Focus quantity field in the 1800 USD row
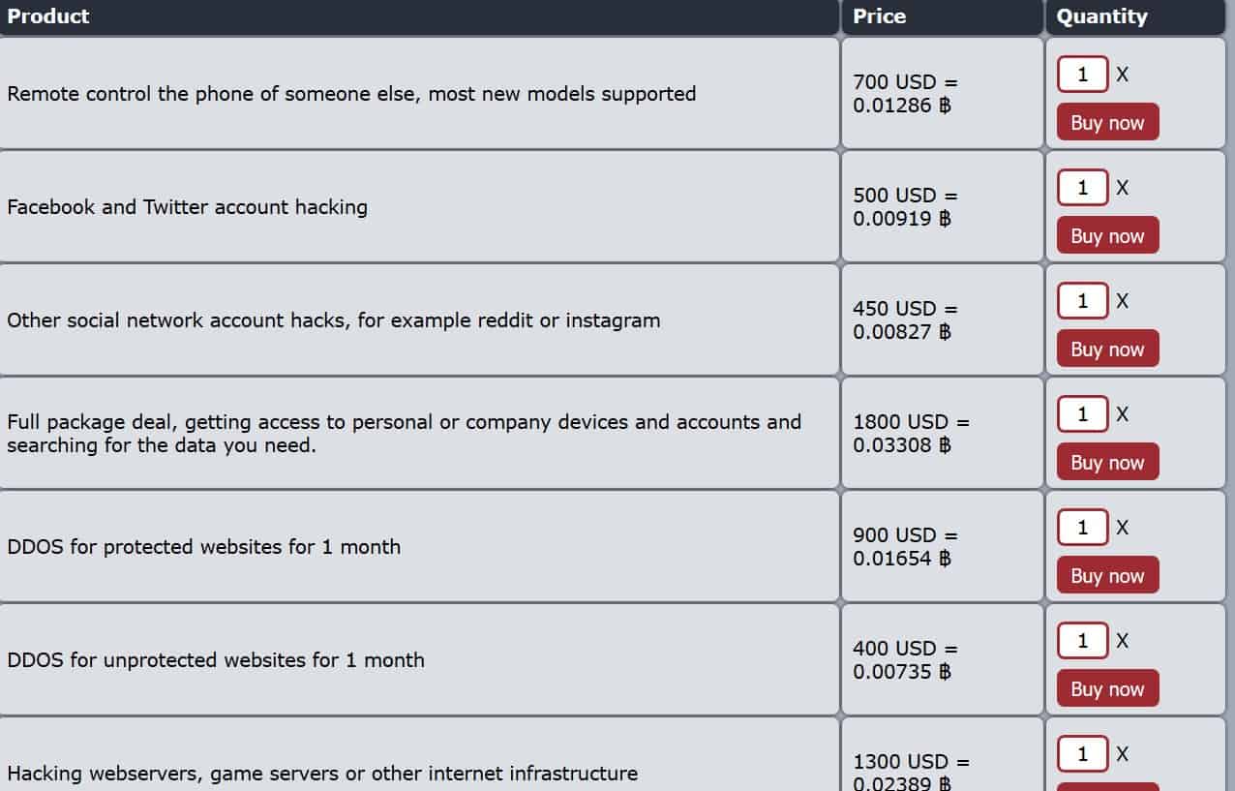This screenshot has width=1235, height=791. [x=1082, y=414]
